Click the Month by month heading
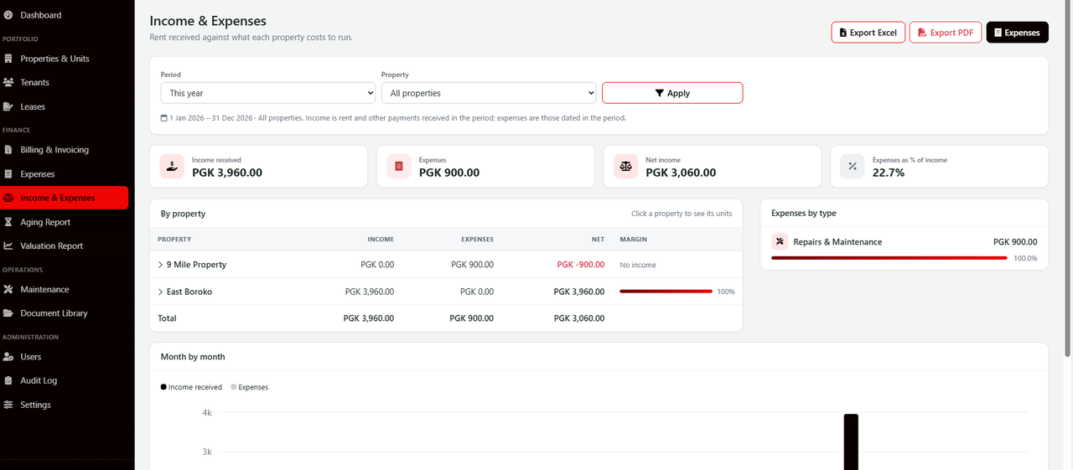 point(193,357)
